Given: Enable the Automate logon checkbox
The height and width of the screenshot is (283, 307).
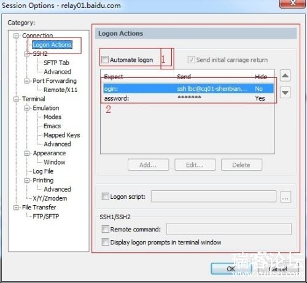Looking at the screenshot, I should pyautogui.click(x=105, y=60).
